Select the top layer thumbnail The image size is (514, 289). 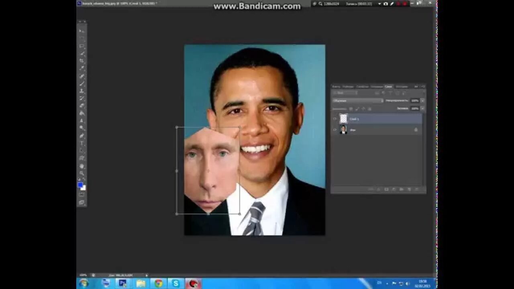[343, 118]
